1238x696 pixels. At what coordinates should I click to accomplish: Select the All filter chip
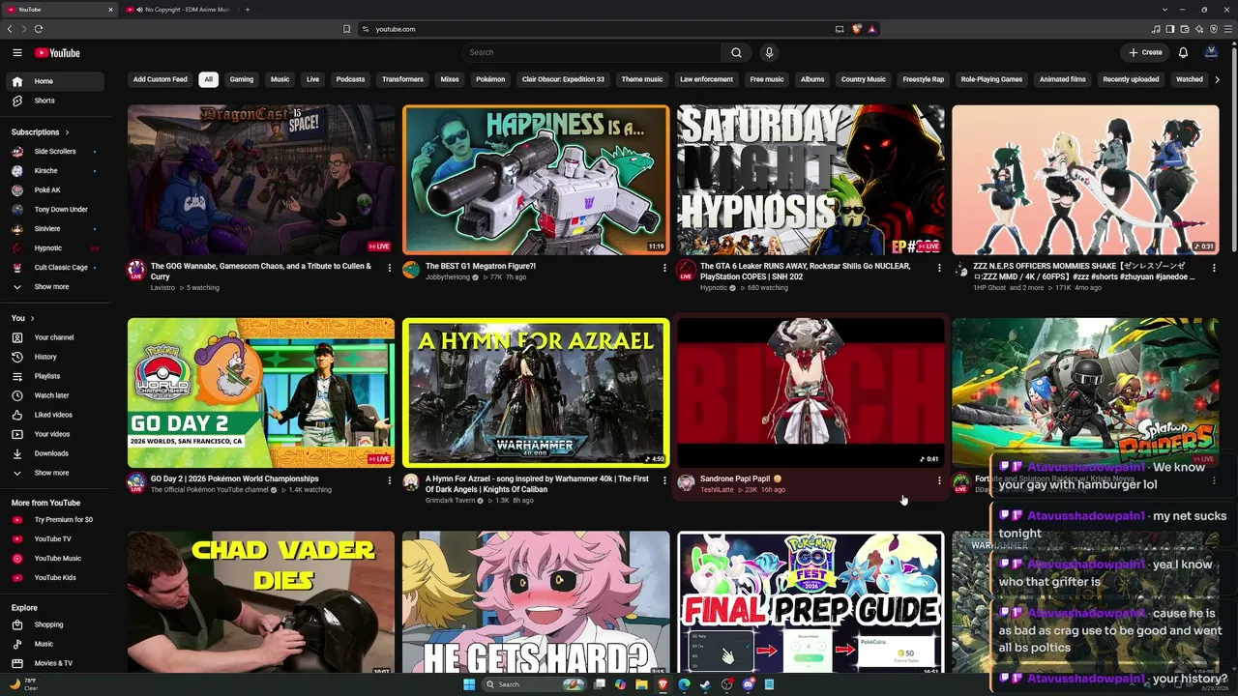[x=208, y=79]
